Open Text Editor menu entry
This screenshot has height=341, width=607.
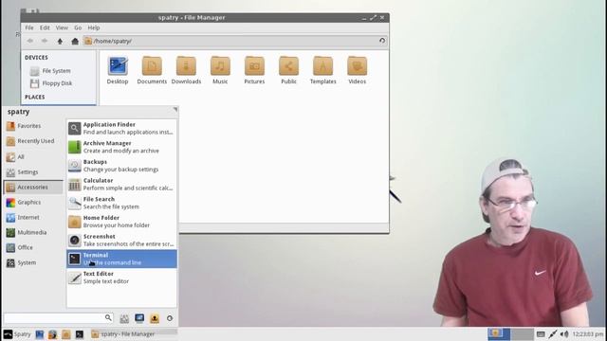[121, 278]
